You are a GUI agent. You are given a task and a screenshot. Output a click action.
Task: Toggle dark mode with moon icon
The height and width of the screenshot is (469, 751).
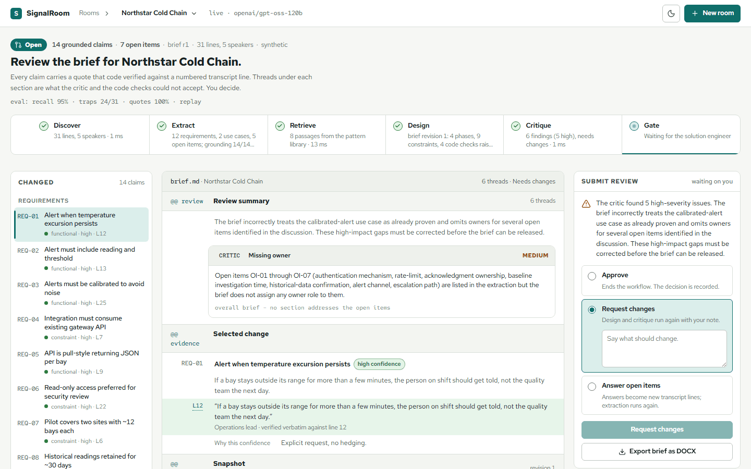point(671,14)
